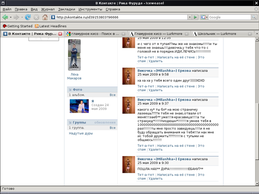The image size is (259, 194).
Task: Reload the page with the Refresh icon
Action: pyautogui.click(x=28, y=17)
